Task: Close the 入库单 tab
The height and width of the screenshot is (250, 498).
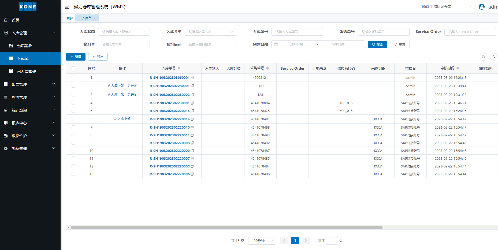Action: tap(95, 18)
